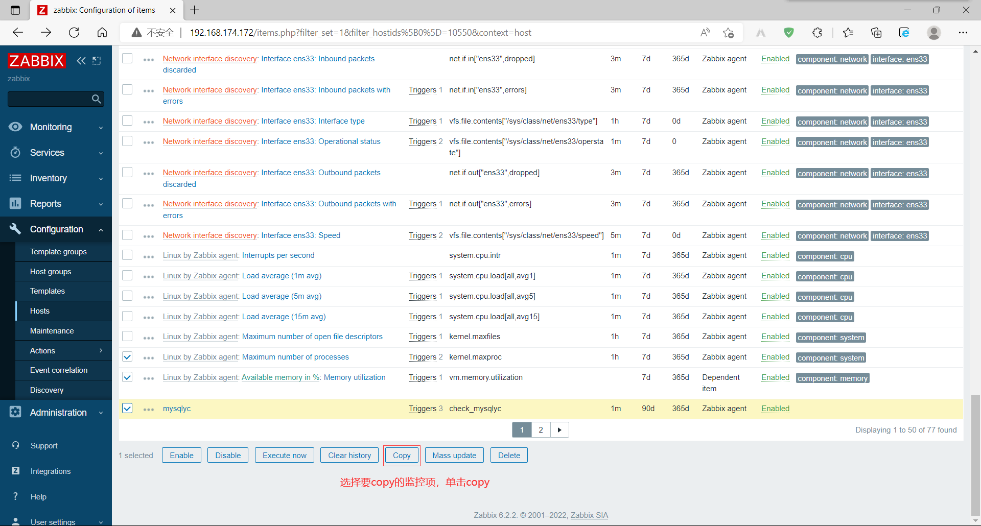Open three-dot menu for Interface ens33: Speed
This screenshot has width=981, height=526.
pos(149,236)
